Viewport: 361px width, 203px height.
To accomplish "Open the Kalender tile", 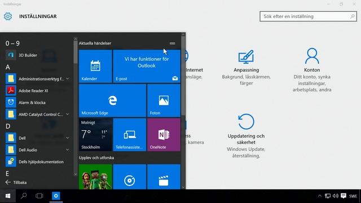I will 95,67.
